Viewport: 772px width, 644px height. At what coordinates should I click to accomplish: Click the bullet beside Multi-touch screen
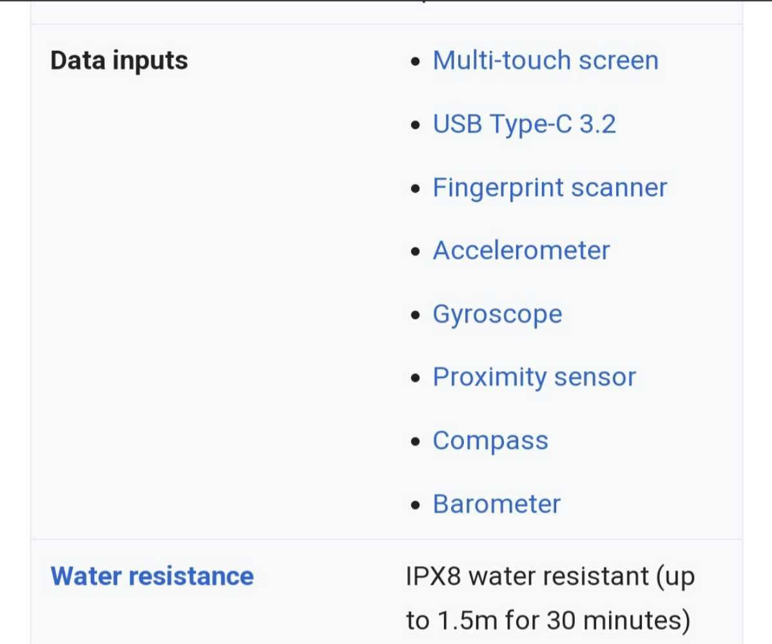click(x=417, y=62)
